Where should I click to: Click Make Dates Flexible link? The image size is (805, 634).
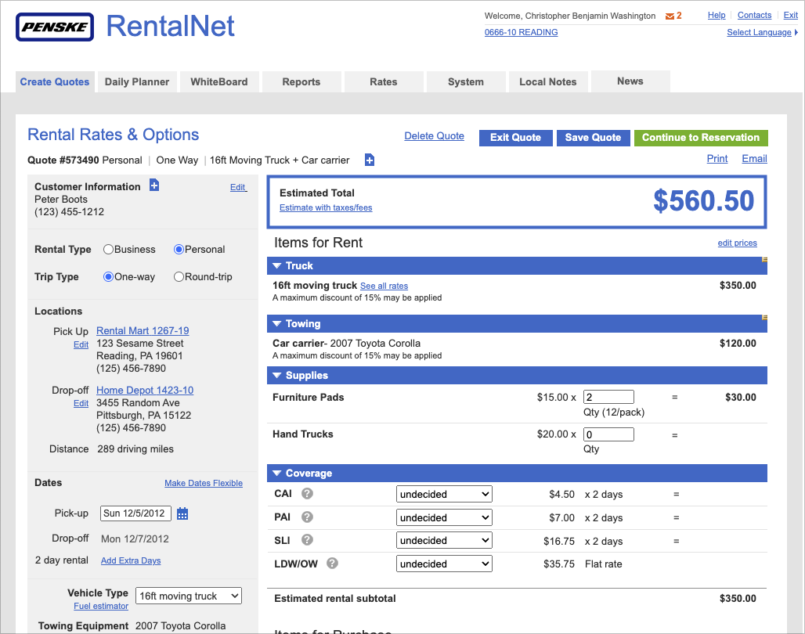[204, 483]
